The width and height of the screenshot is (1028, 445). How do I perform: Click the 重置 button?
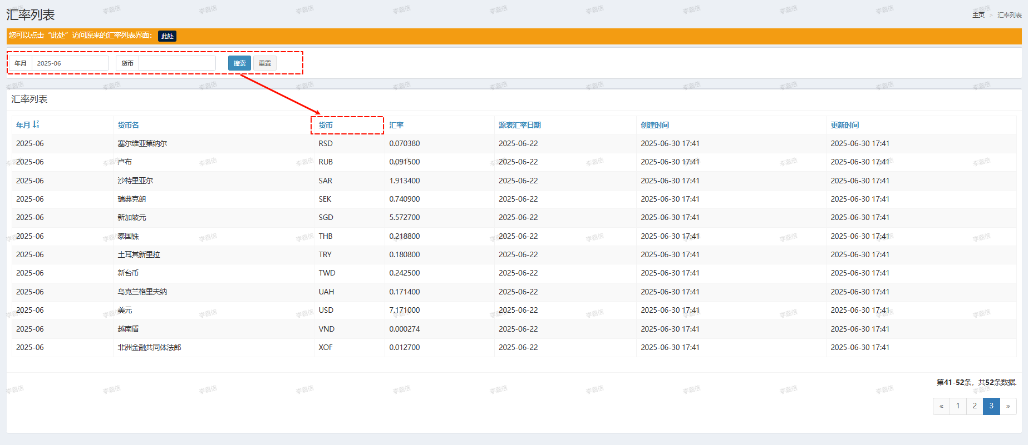(x=265, y=63)
